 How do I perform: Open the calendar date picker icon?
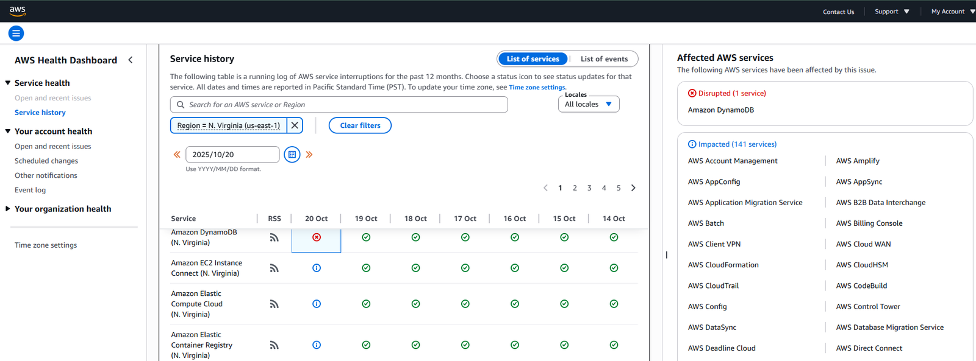(292, 155)
